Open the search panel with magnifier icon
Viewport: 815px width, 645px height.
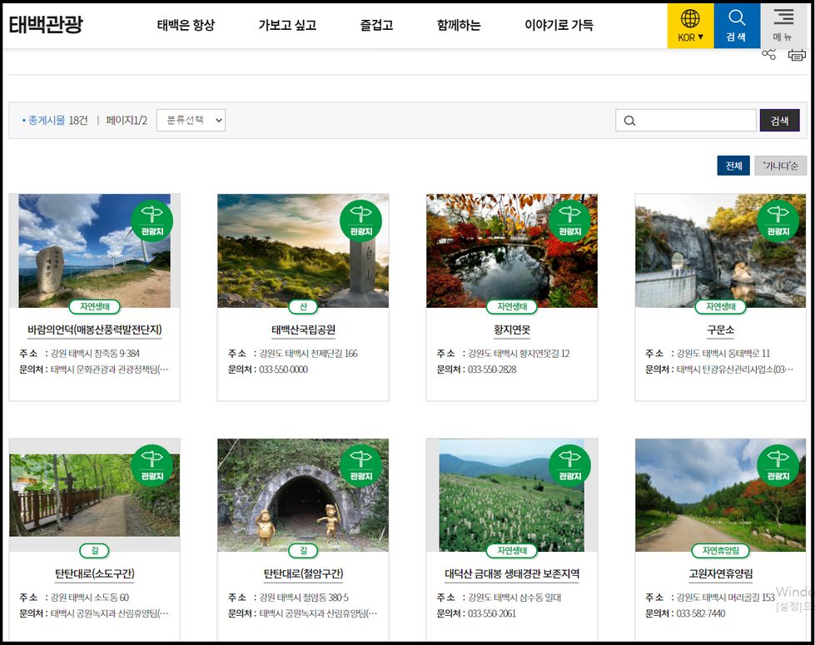click(736, 25)
